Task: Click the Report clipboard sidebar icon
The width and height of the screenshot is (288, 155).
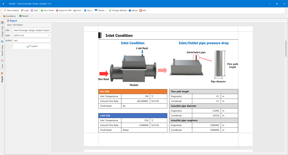Action: coord(2,73)
